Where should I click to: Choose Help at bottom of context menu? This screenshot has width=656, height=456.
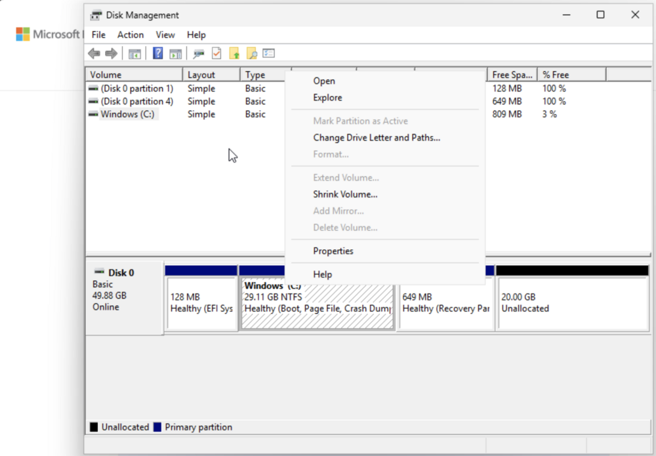pos(385,274)
